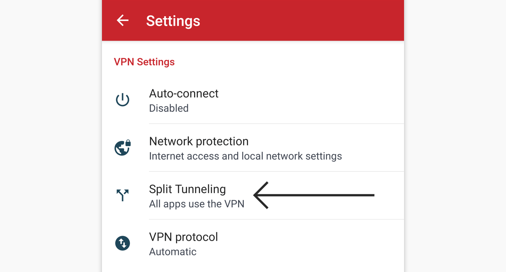Open the Network protection setting title
The image size is (506, 272).
coord(199,141)
